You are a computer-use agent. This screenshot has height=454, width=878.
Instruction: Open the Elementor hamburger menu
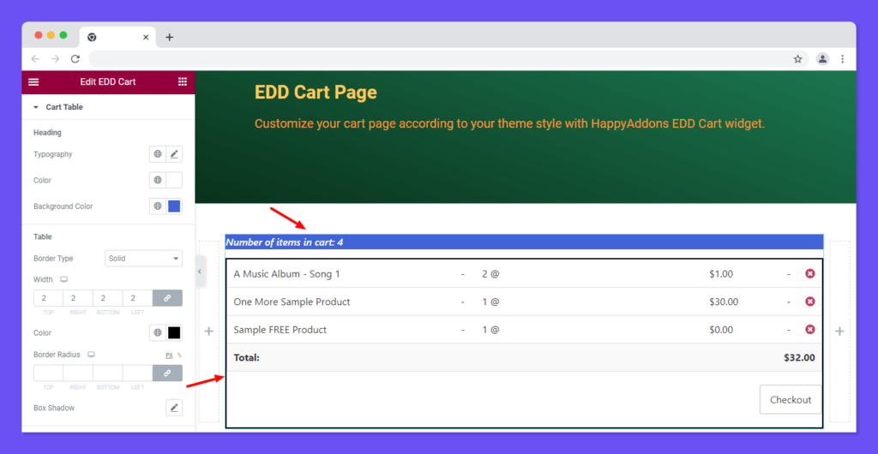(x=33, y=82)
